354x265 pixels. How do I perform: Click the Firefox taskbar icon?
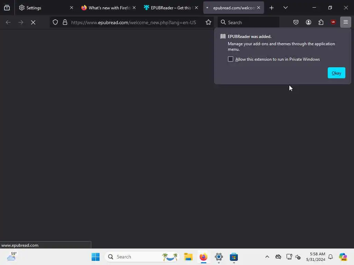(203, 257)
